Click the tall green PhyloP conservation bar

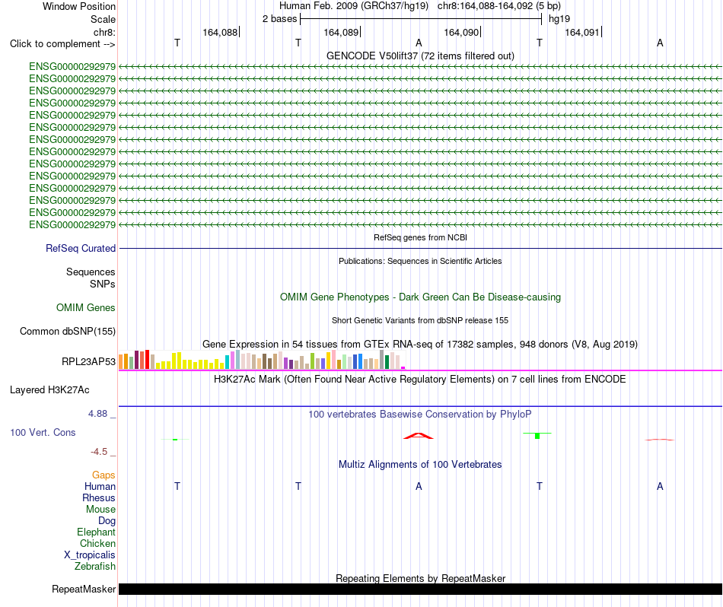(x=537, y=436)
